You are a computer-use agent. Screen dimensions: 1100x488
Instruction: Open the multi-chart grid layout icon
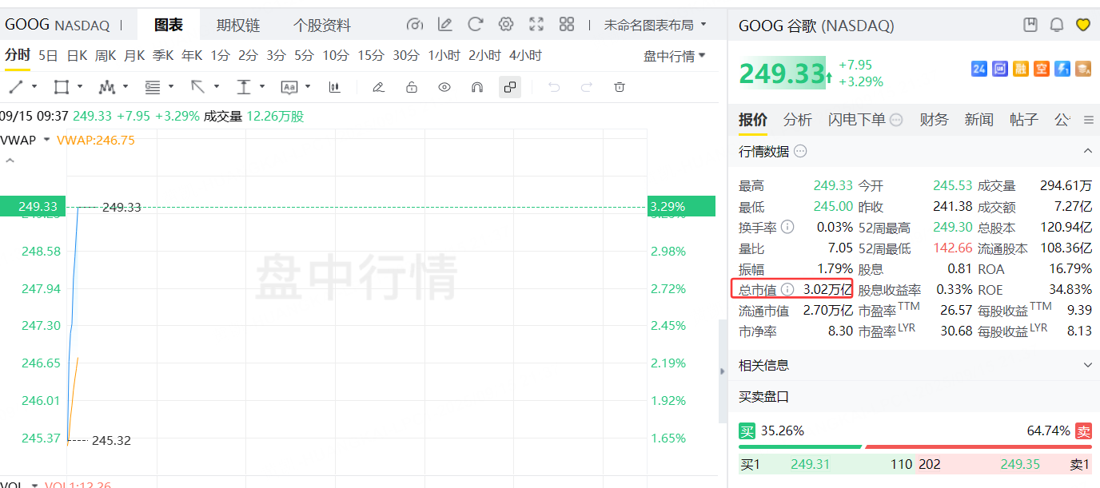(567, 25)
